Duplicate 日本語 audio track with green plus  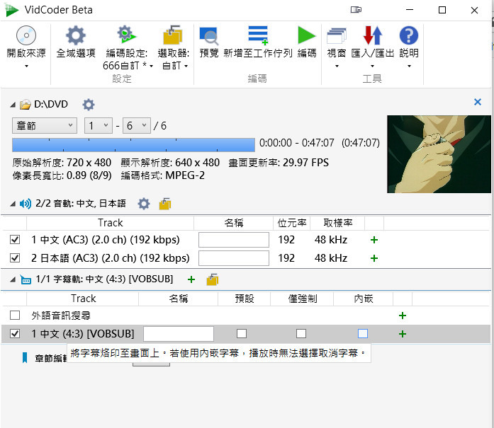coord(374,258)
